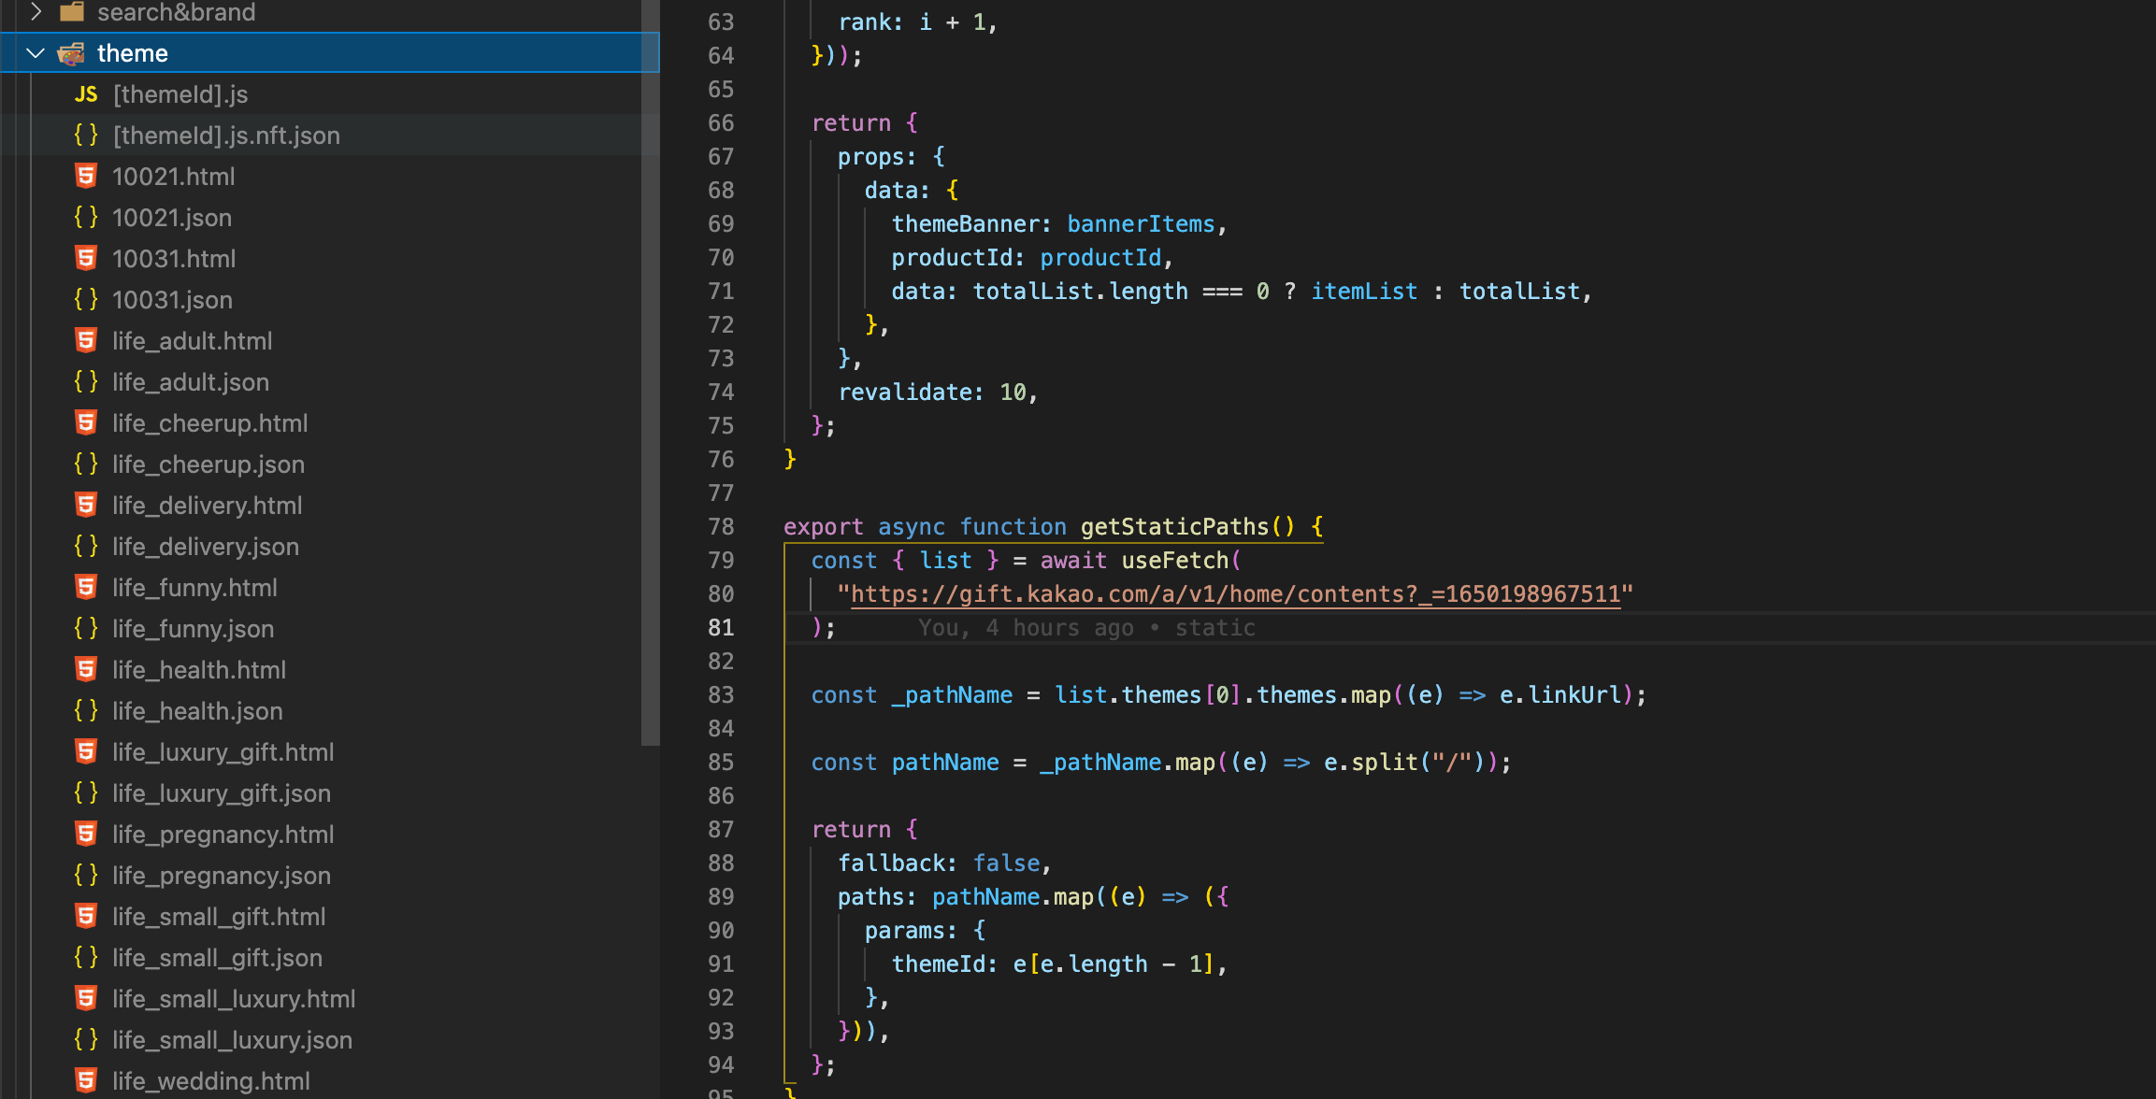Click HTML5 icon next to 10021.html

(86, 177)
